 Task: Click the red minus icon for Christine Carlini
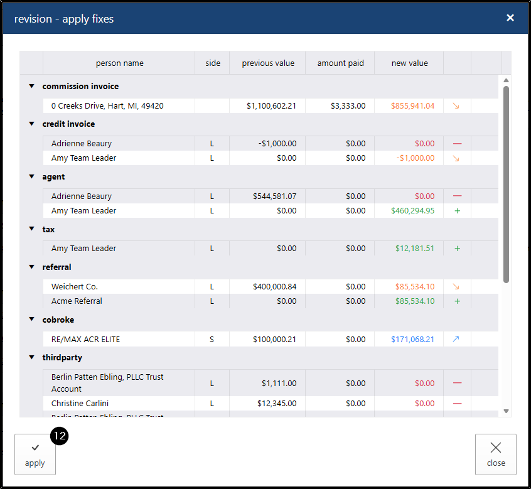457,404
